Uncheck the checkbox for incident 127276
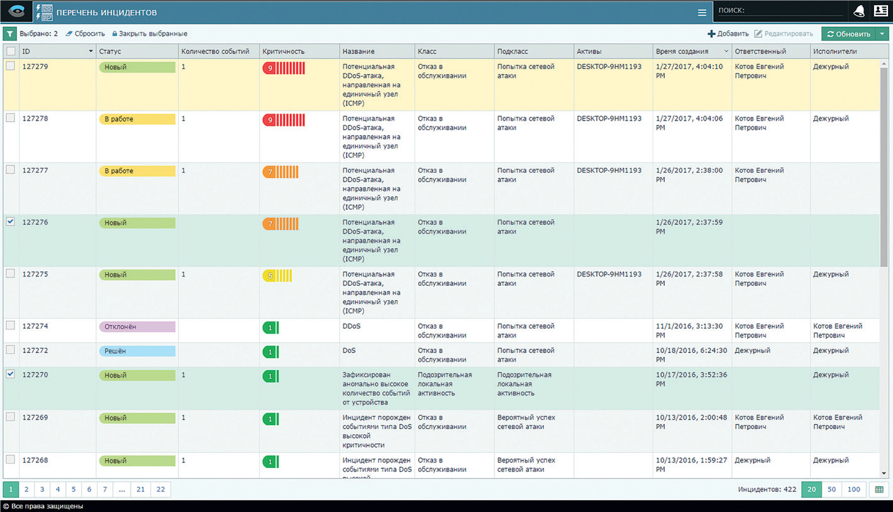This screenshot has height=512, width=893. 11,222
